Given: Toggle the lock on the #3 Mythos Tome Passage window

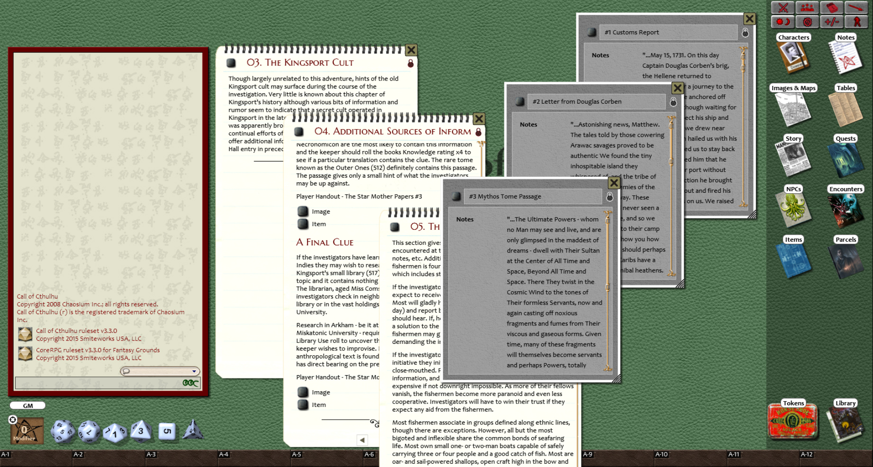Looking at the screenshot, I should (610, 196).
